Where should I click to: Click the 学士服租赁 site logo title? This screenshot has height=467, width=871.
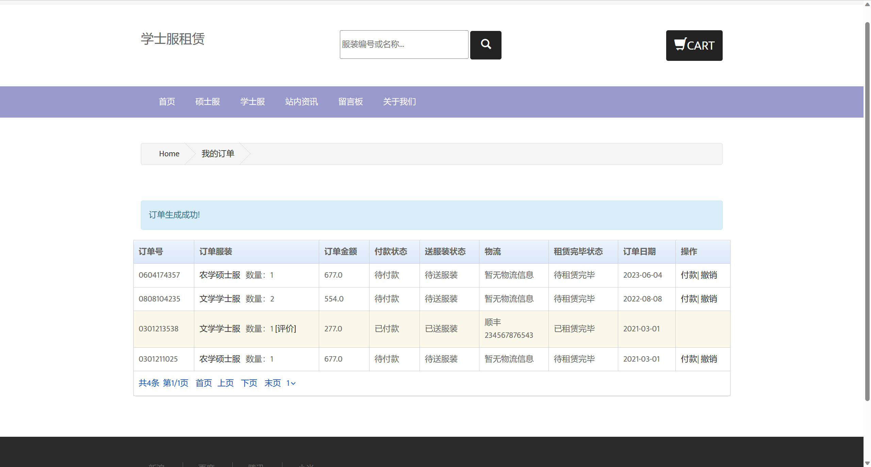click(173, 39)
